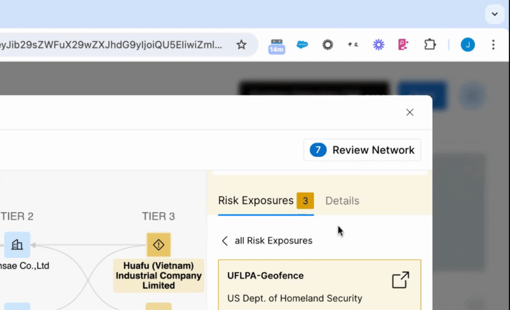The image size is (510, 310).
Task: Click the Tier 2 building node icon
Action: tap(17, 245)
